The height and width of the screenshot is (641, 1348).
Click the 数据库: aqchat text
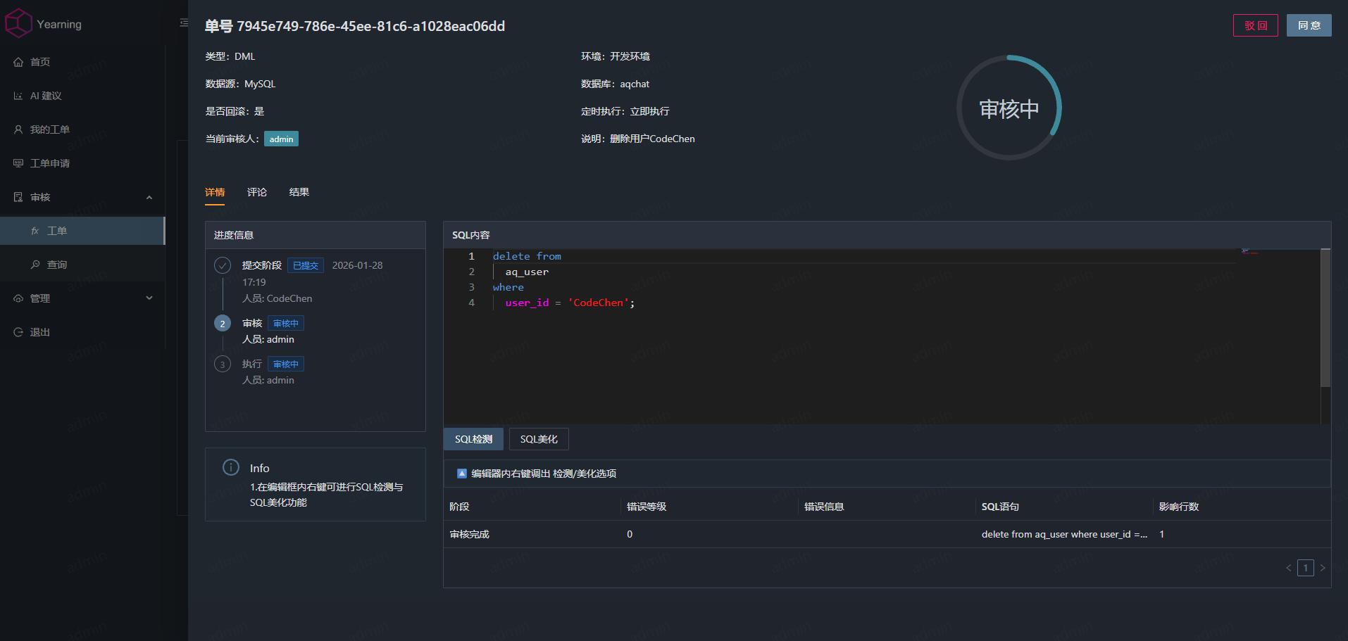coord(616,84)
